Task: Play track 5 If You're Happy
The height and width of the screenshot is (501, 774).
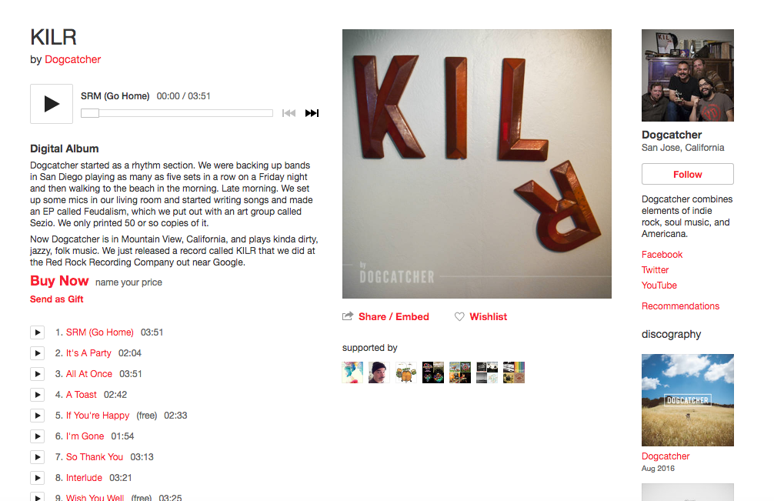Action: pos(38,415)
